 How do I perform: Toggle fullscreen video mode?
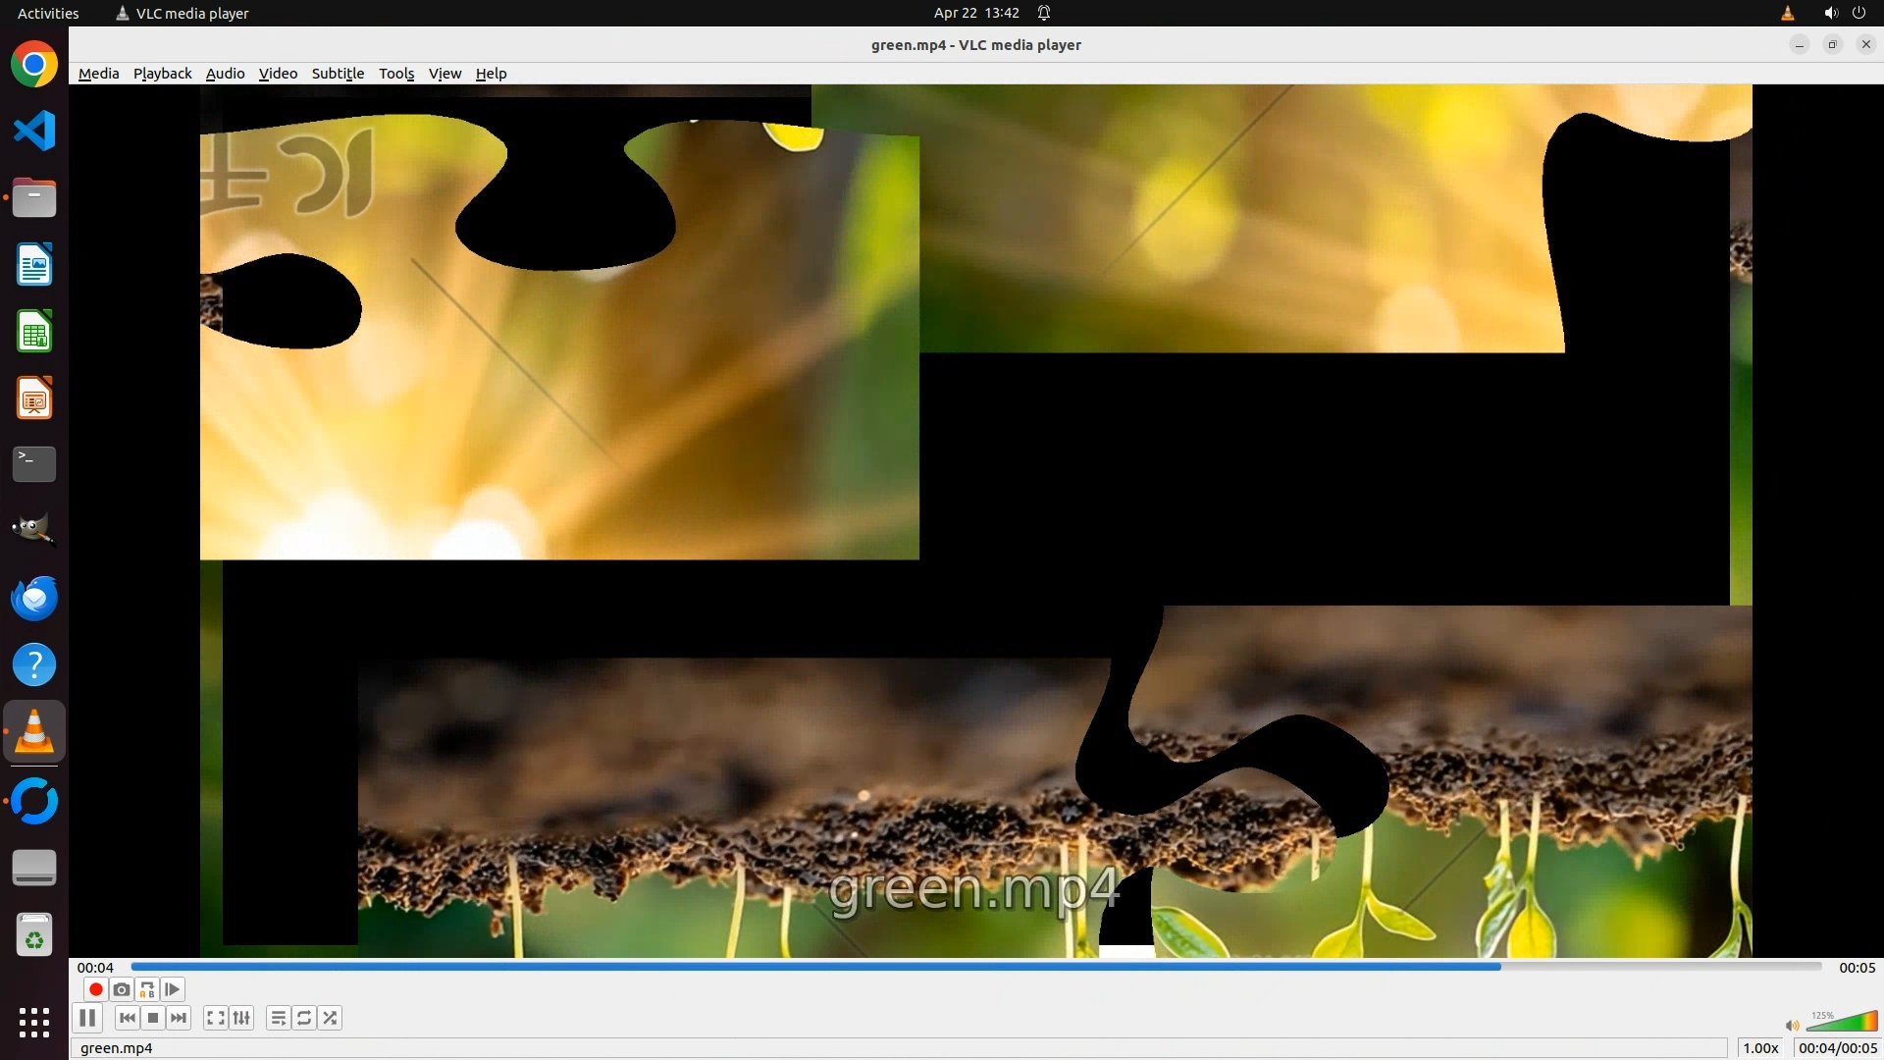[216, 1018]
